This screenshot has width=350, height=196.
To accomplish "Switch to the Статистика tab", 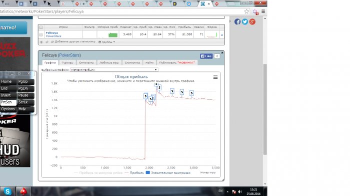I will [132, 62].
